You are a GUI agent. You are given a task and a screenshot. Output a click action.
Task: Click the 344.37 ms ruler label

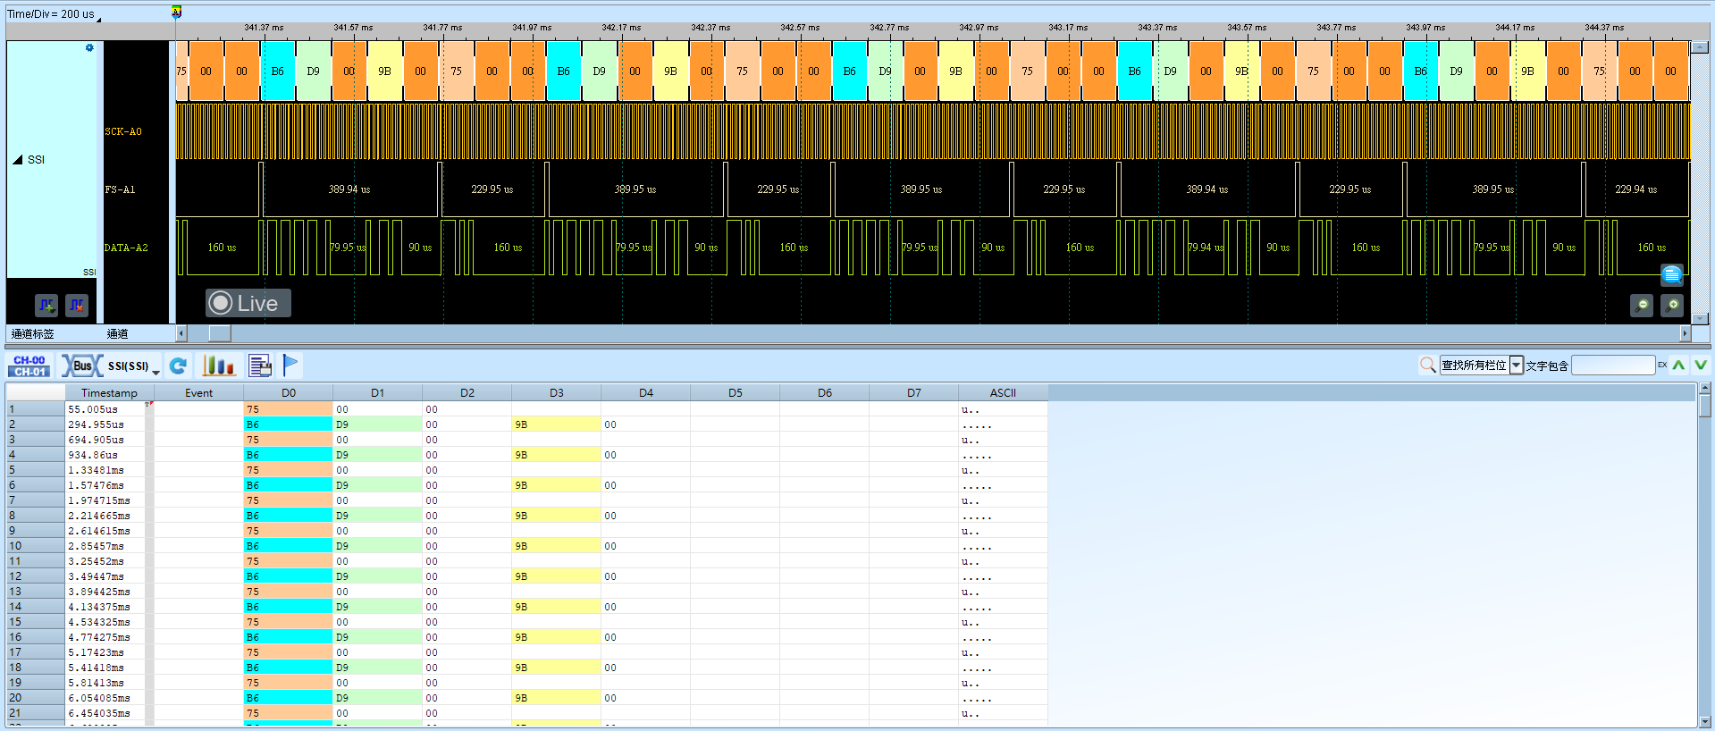click(x=1604, y=28)
